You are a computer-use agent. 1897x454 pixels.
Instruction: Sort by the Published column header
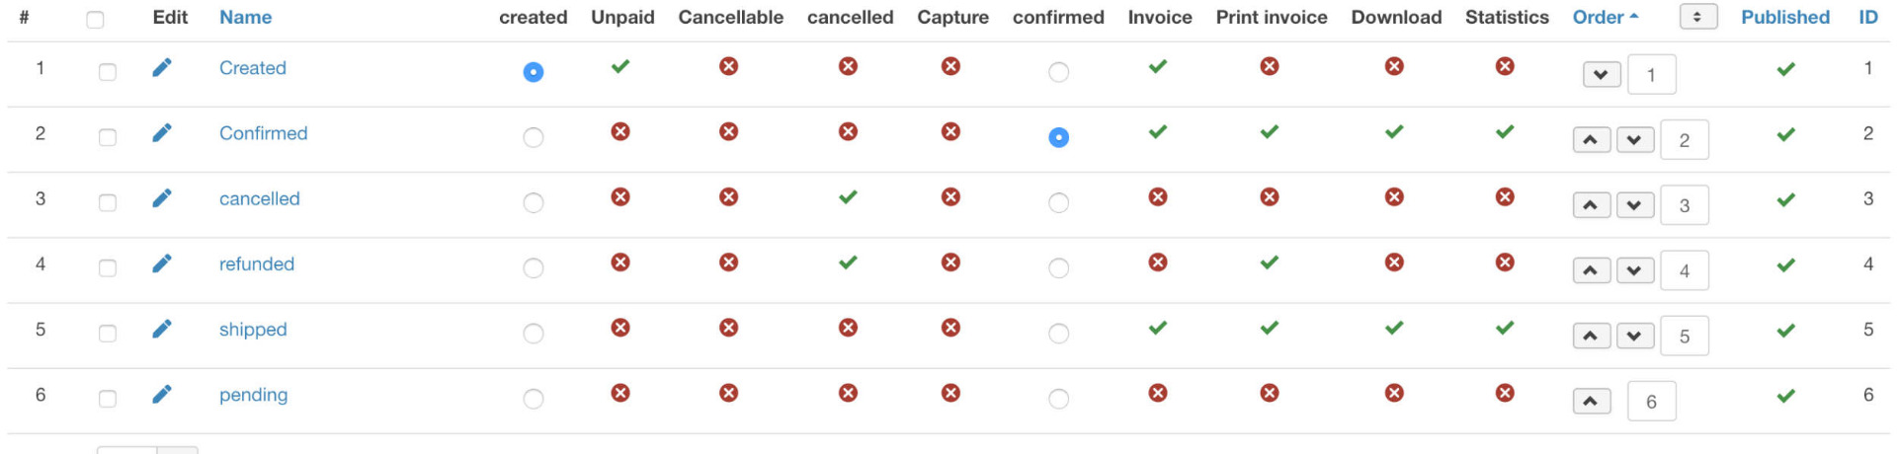tap(1784, 17)
